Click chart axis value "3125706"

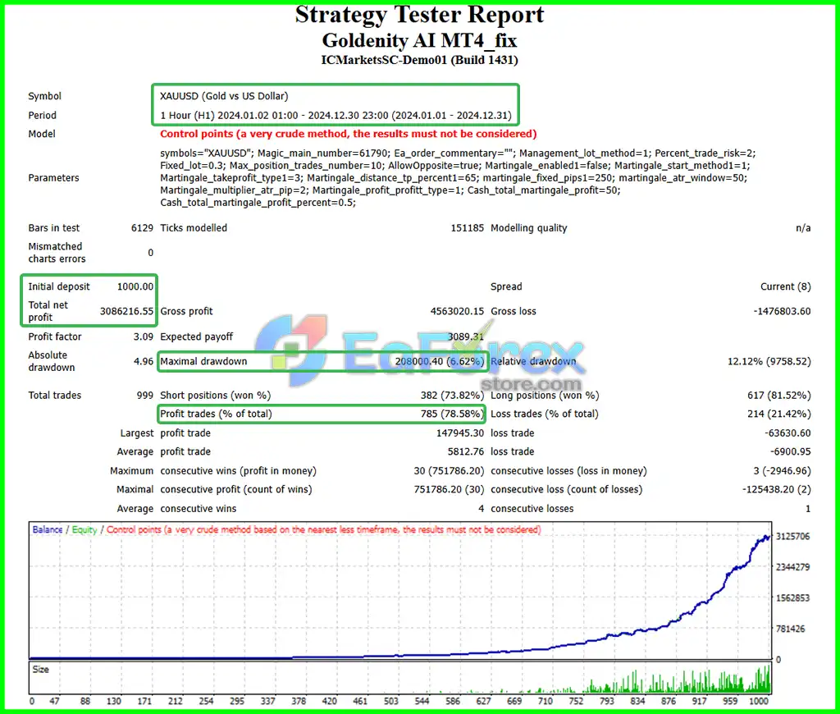[793, 537]
